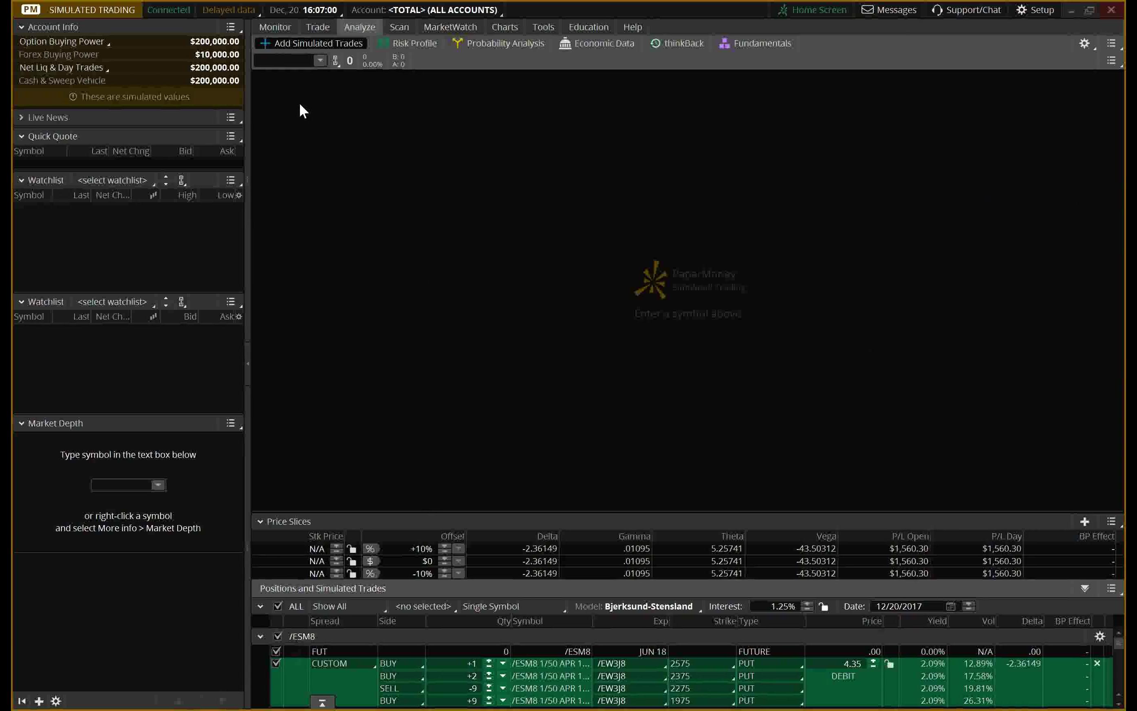Click symbol link icon in second Watchlist header

181,302
